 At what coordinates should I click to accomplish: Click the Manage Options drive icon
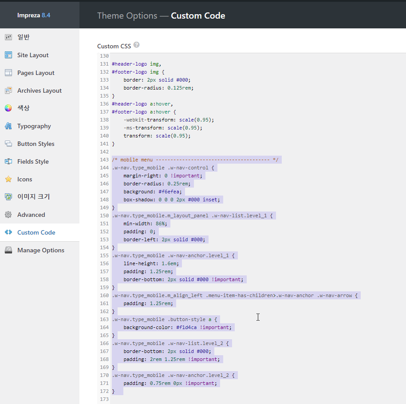[x=8, y=250]
